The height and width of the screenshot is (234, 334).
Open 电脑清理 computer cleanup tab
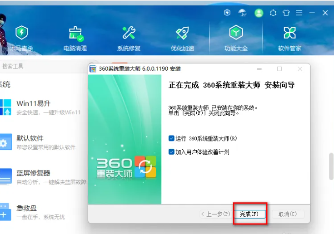[75, 38]
